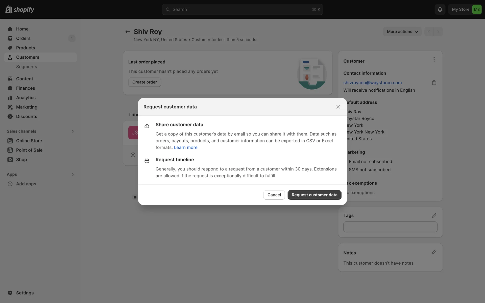
Task: Click Cancel in the dialog
Action: pyautogui.click(x=274, y=195)
